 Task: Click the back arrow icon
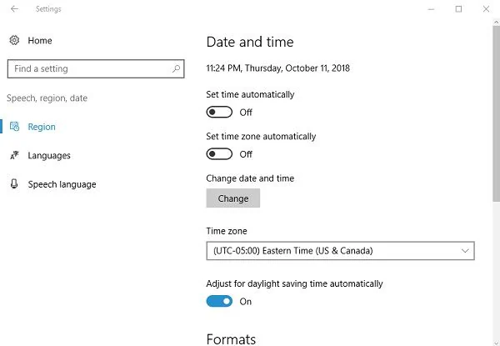(x=15, y=9)
